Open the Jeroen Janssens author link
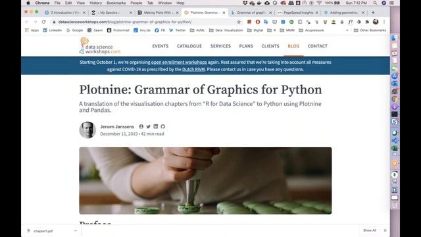Viewport: 421px width, 237px height. point(117,126)
